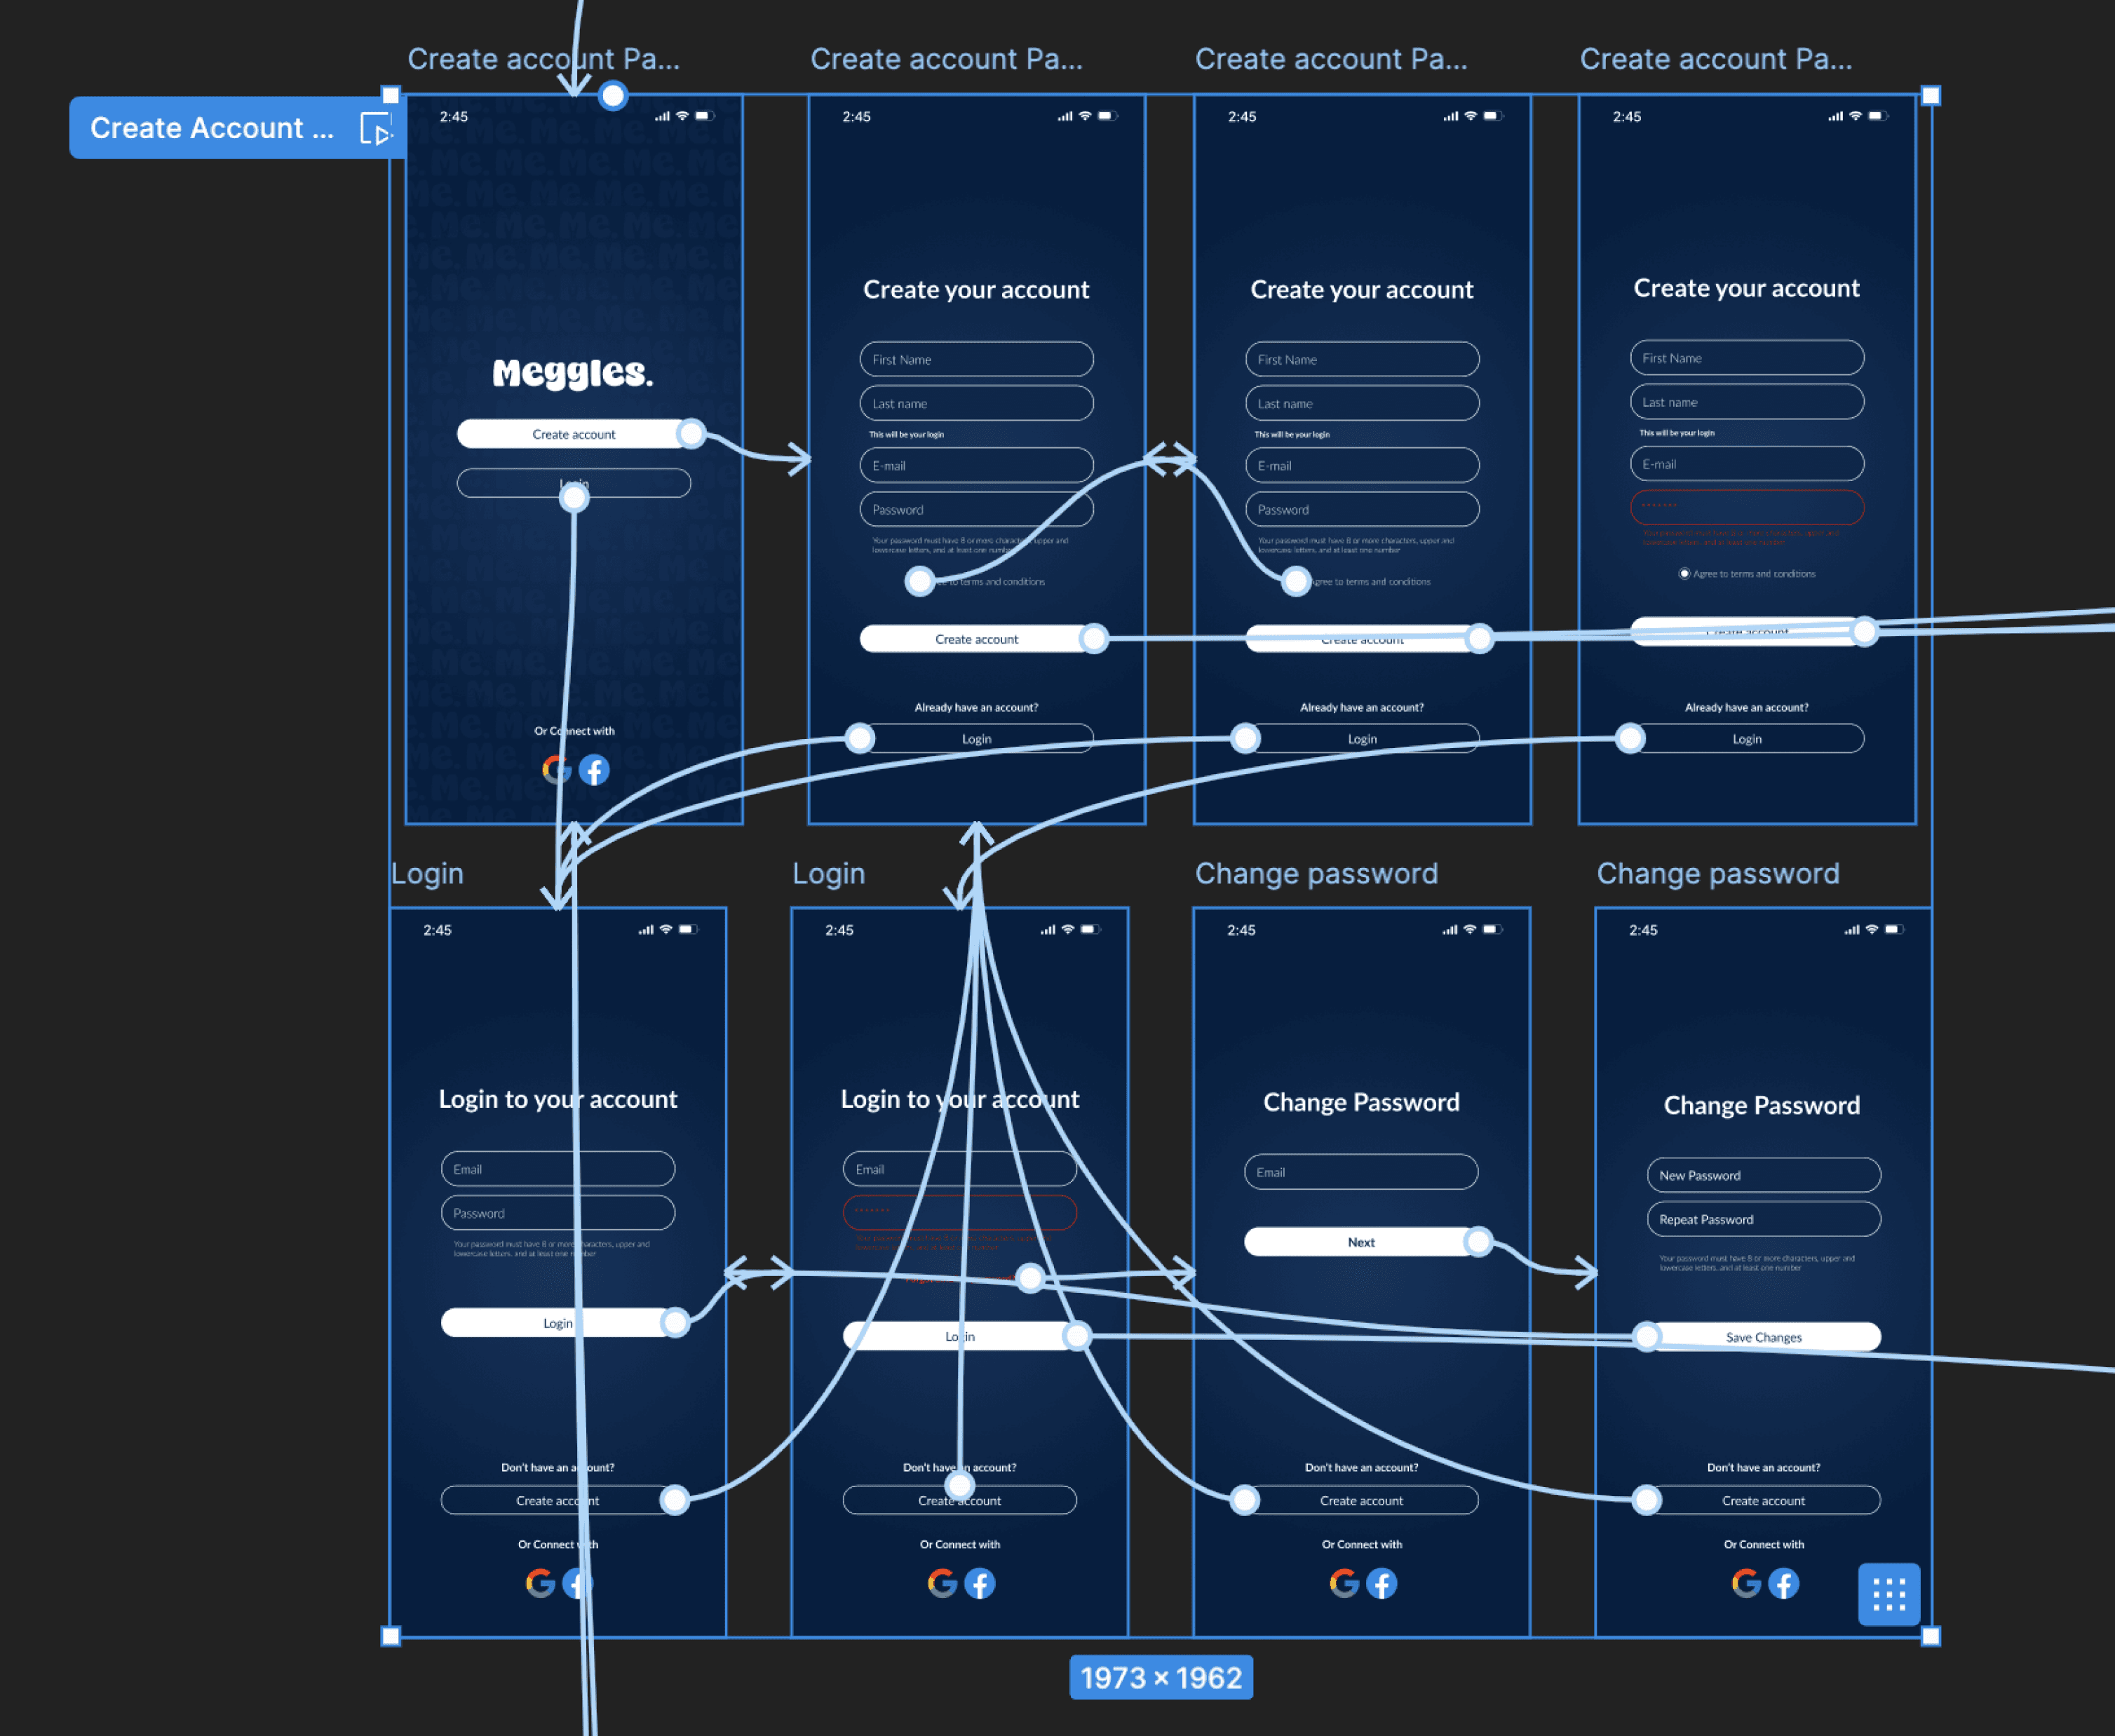Click the Google icon on the first Change password frame

[x=1344, y=1583]
